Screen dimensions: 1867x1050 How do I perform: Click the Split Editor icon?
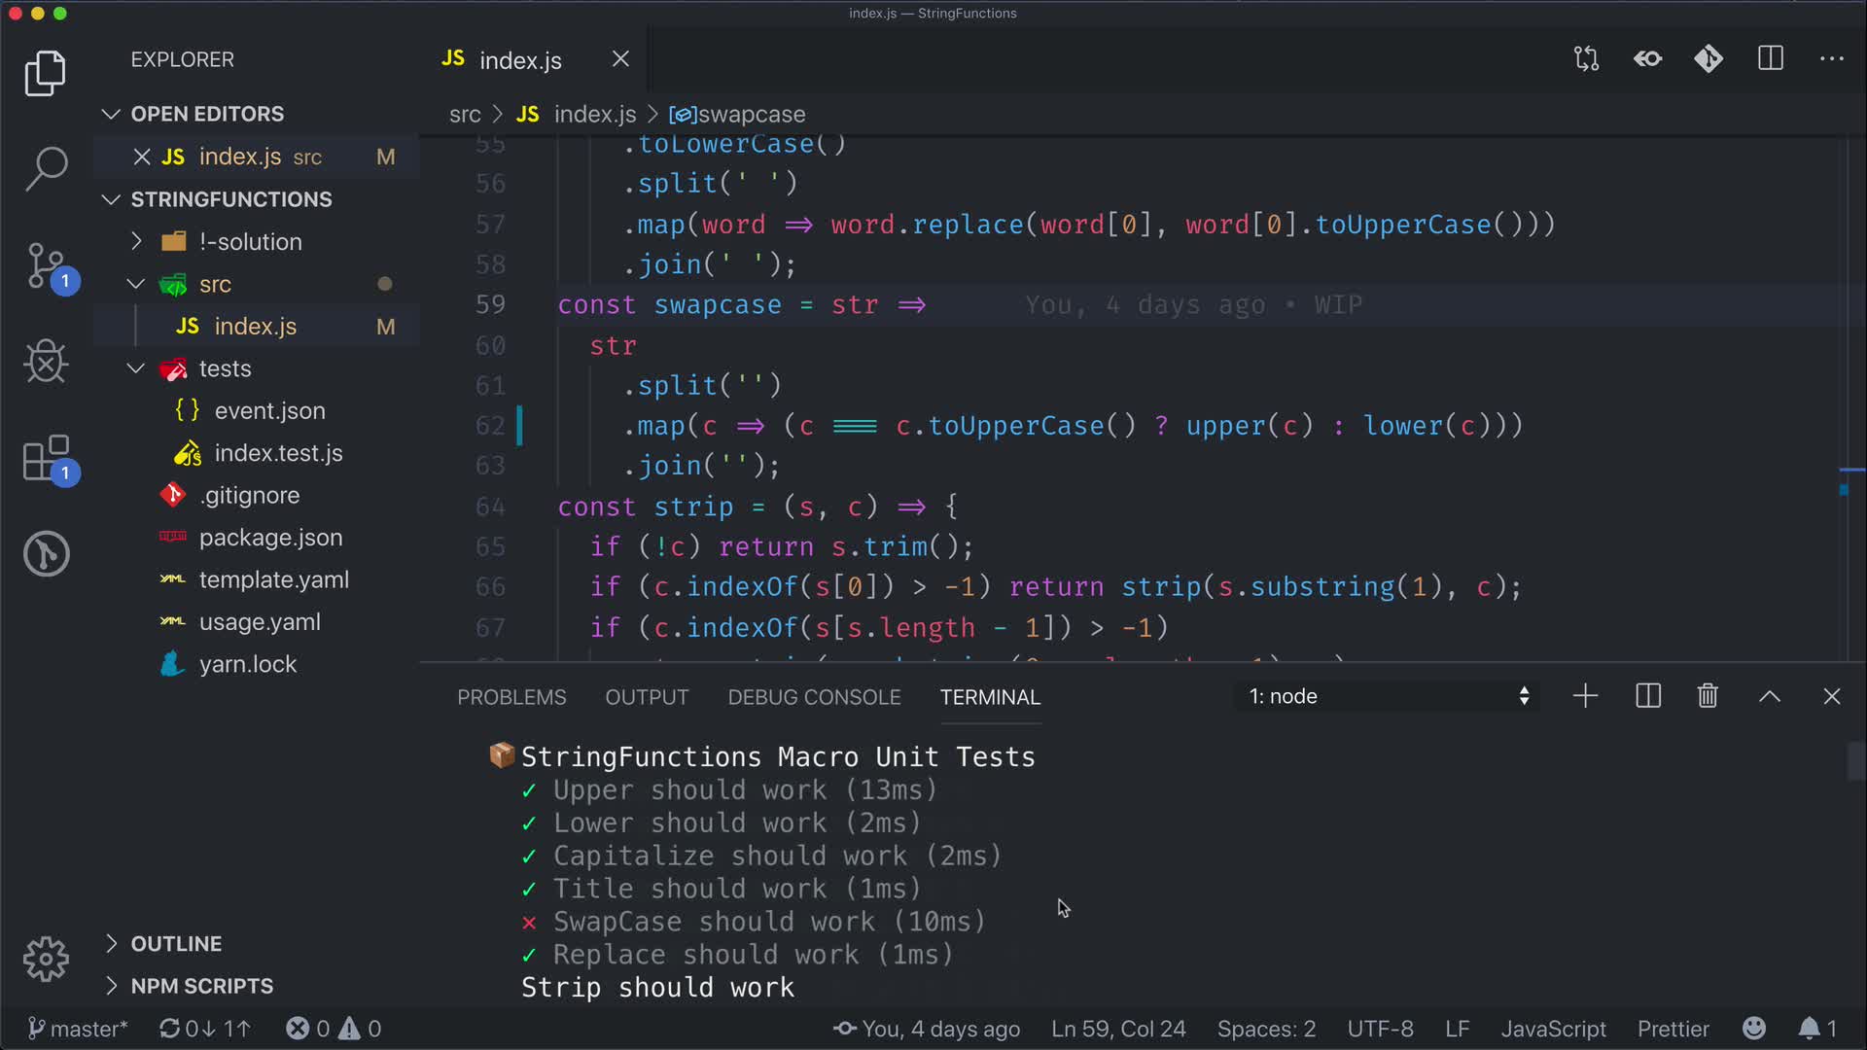tap(1770, 59)
